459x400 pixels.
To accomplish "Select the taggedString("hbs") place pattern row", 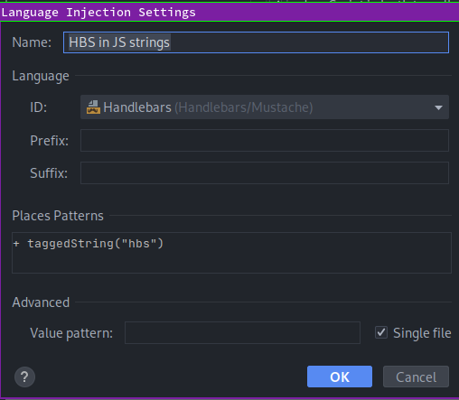I will pyautogui.click(x=231, y=244).
